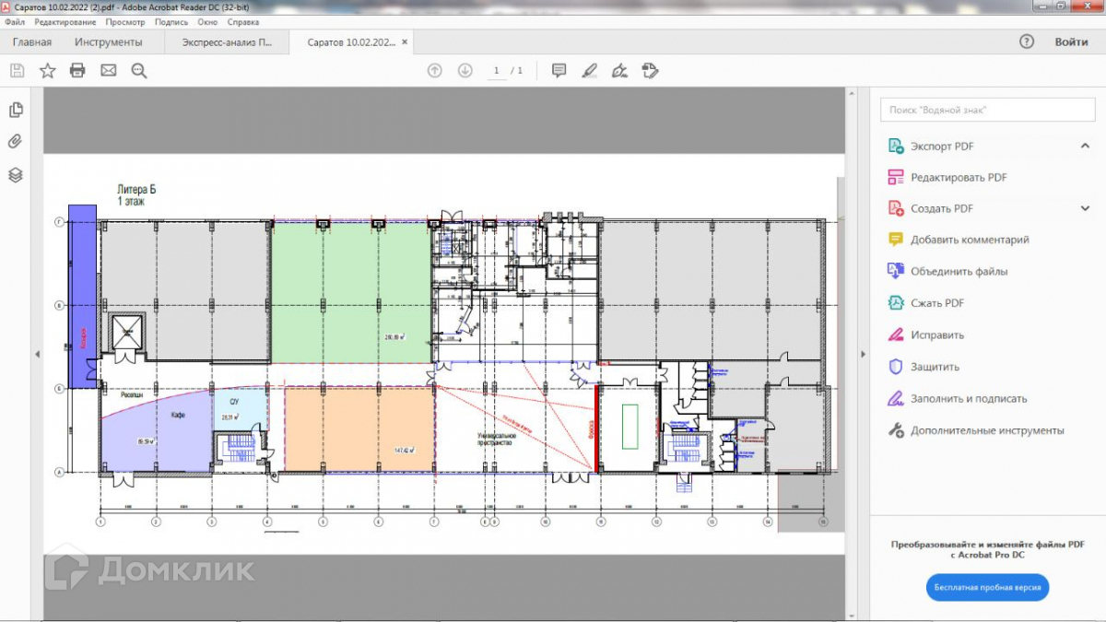Add a sticky note comment tool
The width and height of the screenshot is (1106, 622).
[559, 71]
